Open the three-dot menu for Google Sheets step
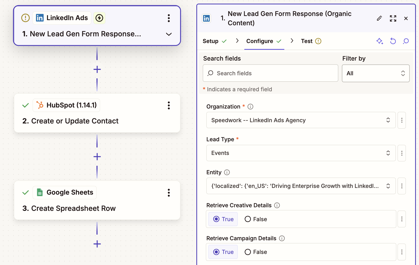419x265 pixels. [169, 193]
